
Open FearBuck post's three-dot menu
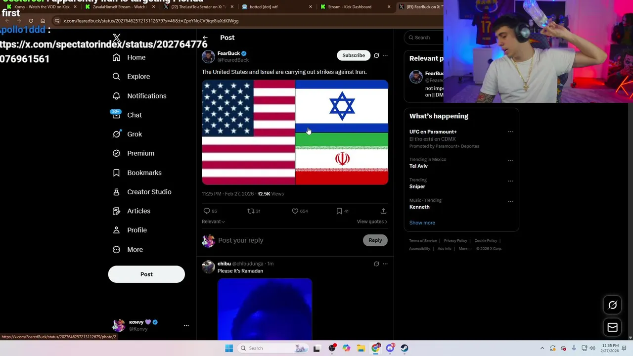point(385,55)
